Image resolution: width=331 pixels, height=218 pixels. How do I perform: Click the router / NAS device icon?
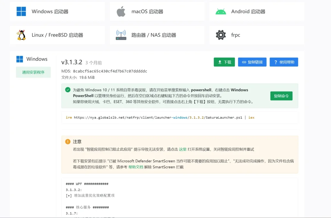(121, 35)
